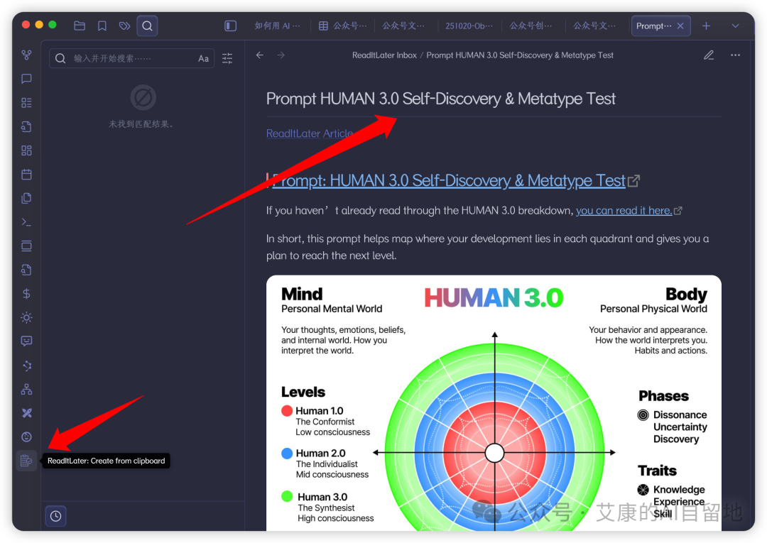Click the slides window ribbon icon
The height and width of the screenshot is (543, 767).
pyautogui.click(x=26, y=246)
